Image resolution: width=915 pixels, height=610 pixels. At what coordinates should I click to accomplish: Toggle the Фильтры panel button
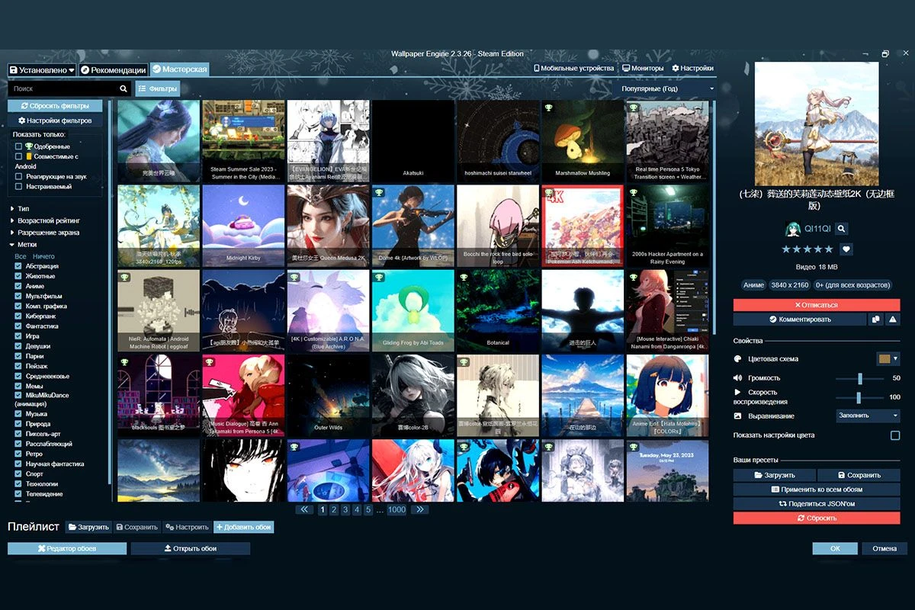tap(158, 88)
